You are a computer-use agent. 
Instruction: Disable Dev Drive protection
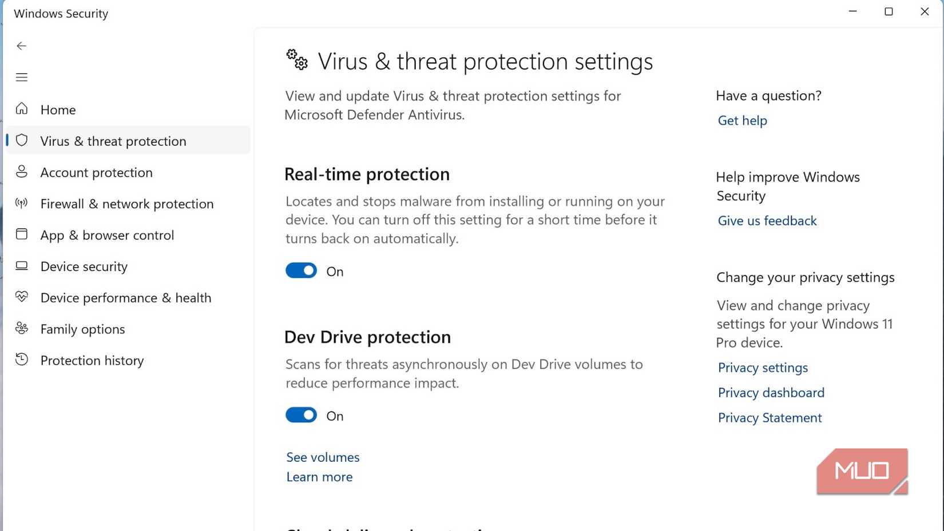pyautogui.click(x=301, y=415)
